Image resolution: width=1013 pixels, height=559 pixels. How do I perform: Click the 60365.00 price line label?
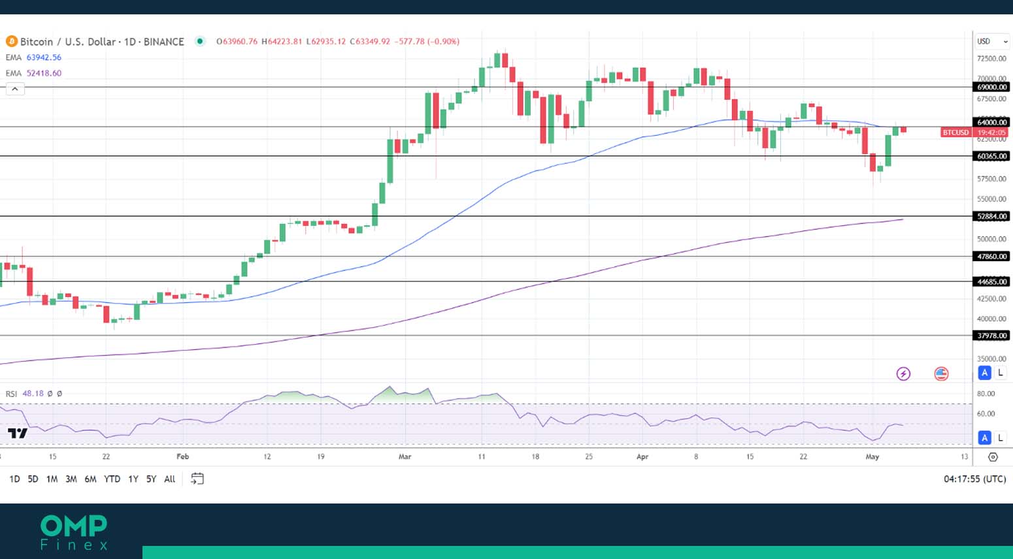[991, 156]
